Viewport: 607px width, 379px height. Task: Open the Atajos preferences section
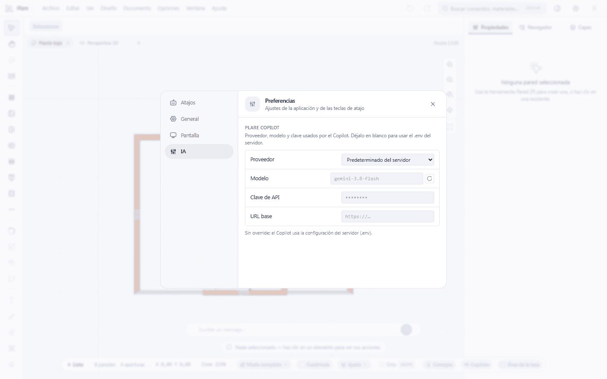pyautogui.click(x=199, y=102)
